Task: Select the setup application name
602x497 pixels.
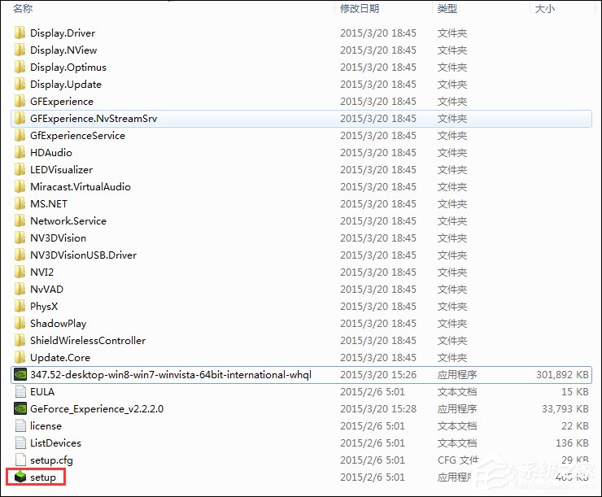Action: 43,477
